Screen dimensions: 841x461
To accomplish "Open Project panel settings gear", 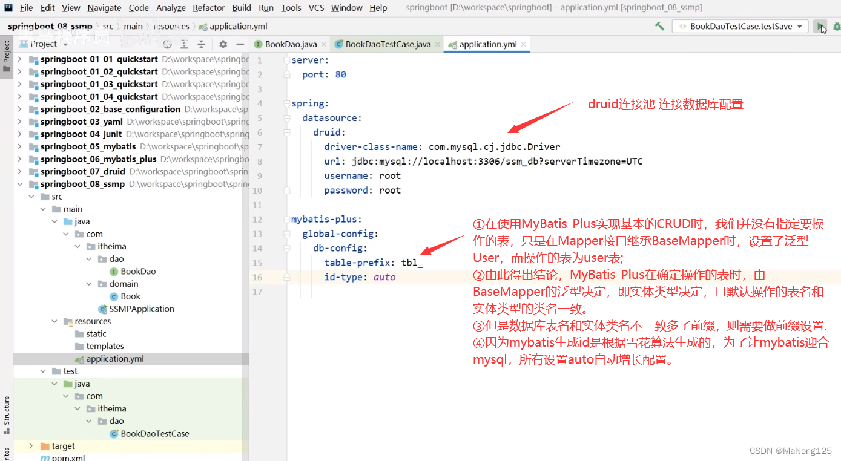I will [223, 44].
